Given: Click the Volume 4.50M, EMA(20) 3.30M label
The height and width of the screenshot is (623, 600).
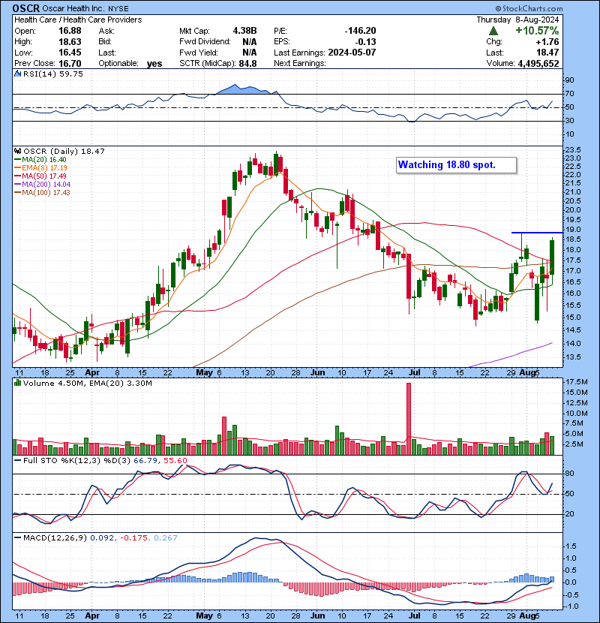Looking at the screenshot, I should [x=87, y=383].
